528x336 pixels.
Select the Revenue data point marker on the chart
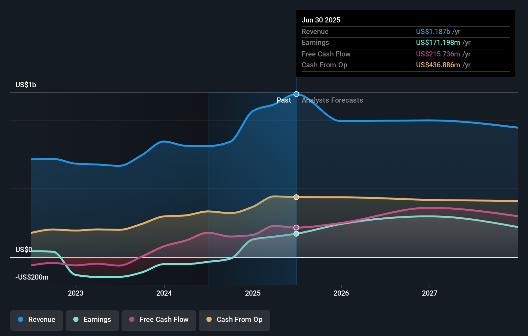tap(296, 94)
